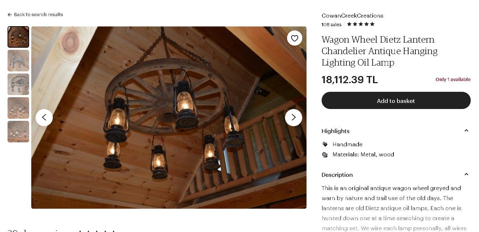Select the fourth product thumbnail
The height and width of the screenshot is (232, 479).
pos(18,108)
